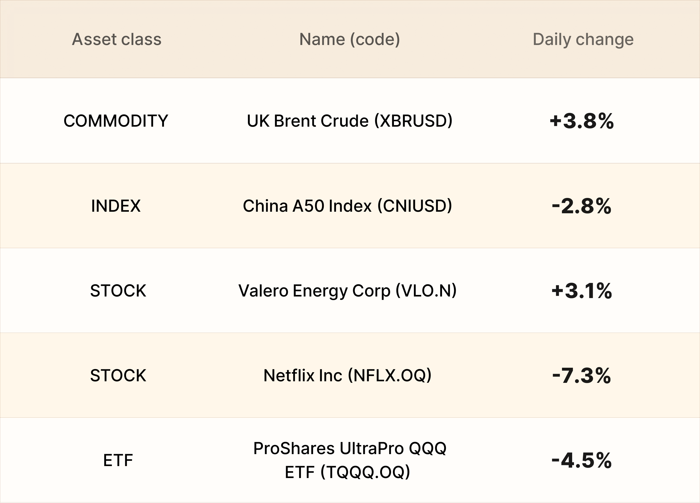Open China A50 Index (CNIUSD) entry
The width and height of the screenshot is (700, 503).
click(x=347, y=206)
